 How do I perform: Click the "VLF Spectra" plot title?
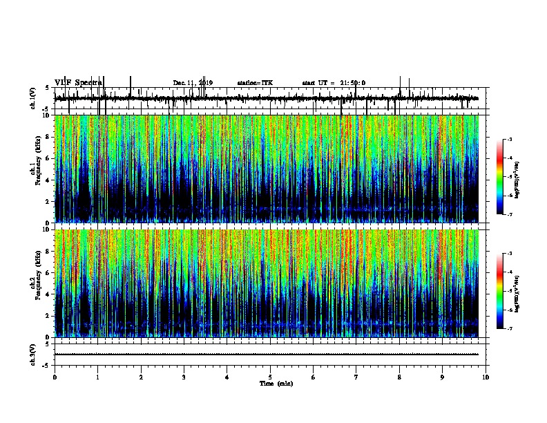click(x=78, y=82)
